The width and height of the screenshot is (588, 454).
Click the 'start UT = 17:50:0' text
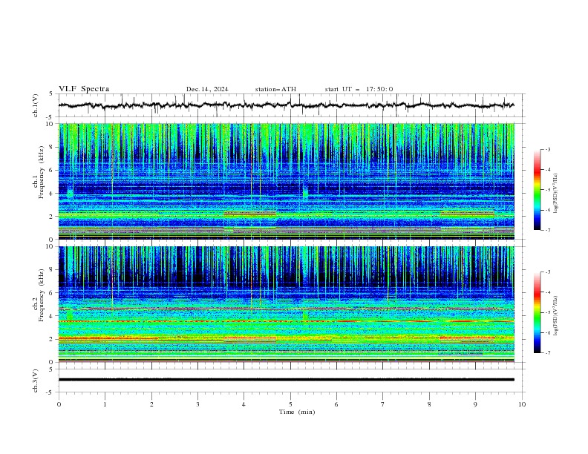coord(359,89)
